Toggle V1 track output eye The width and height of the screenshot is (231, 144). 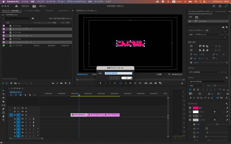[x=26, y=115]
